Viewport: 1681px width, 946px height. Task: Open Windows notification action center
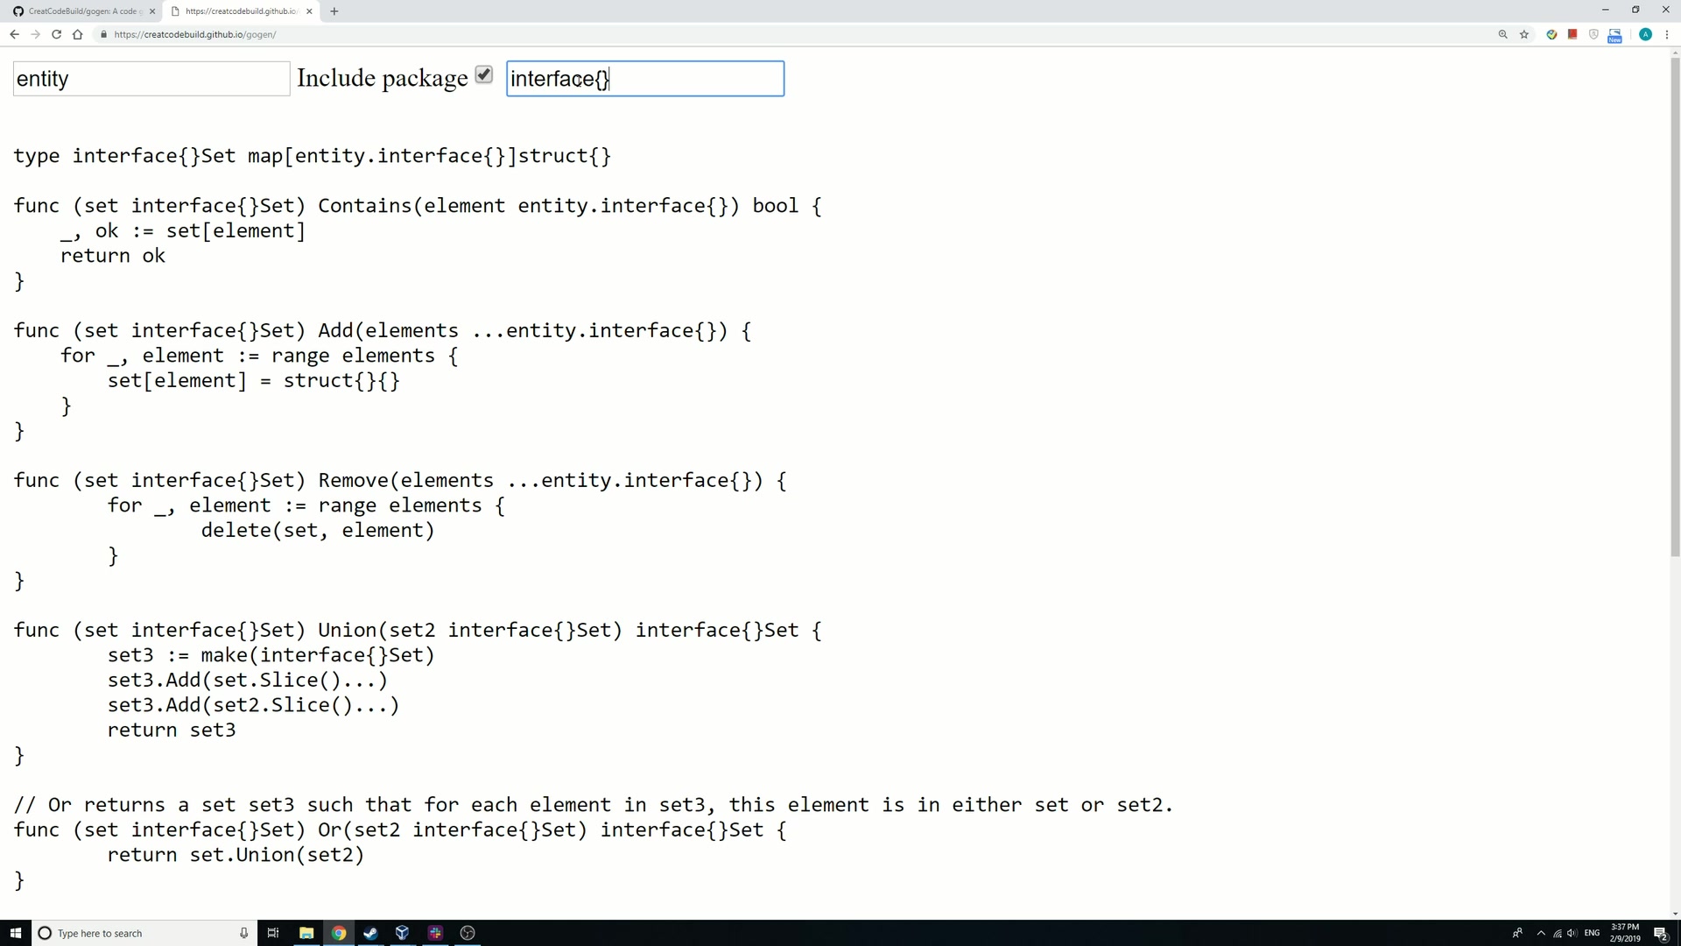[1660, 933]
